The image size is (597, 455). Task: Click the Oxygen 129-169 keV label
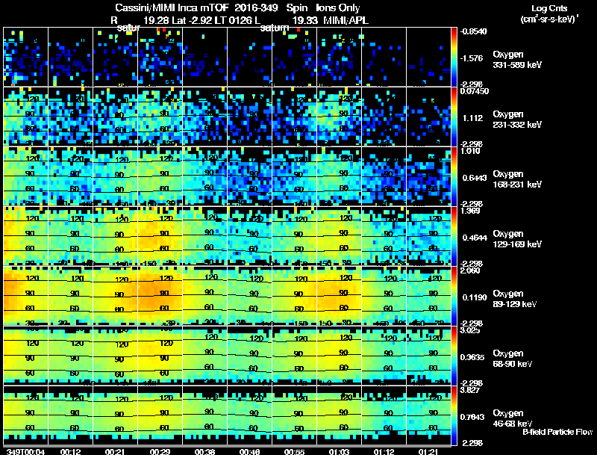pyautogui.click(x=517, y=239)
